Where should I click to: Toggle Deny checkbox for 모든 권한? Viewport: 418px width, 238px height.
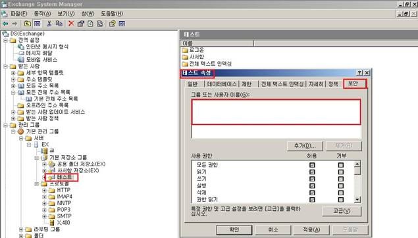point(341,165)
